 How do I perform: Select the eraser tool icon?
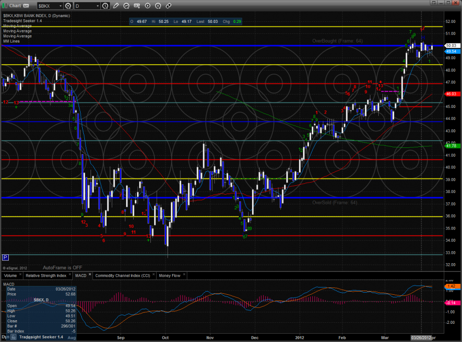(168, 6)
